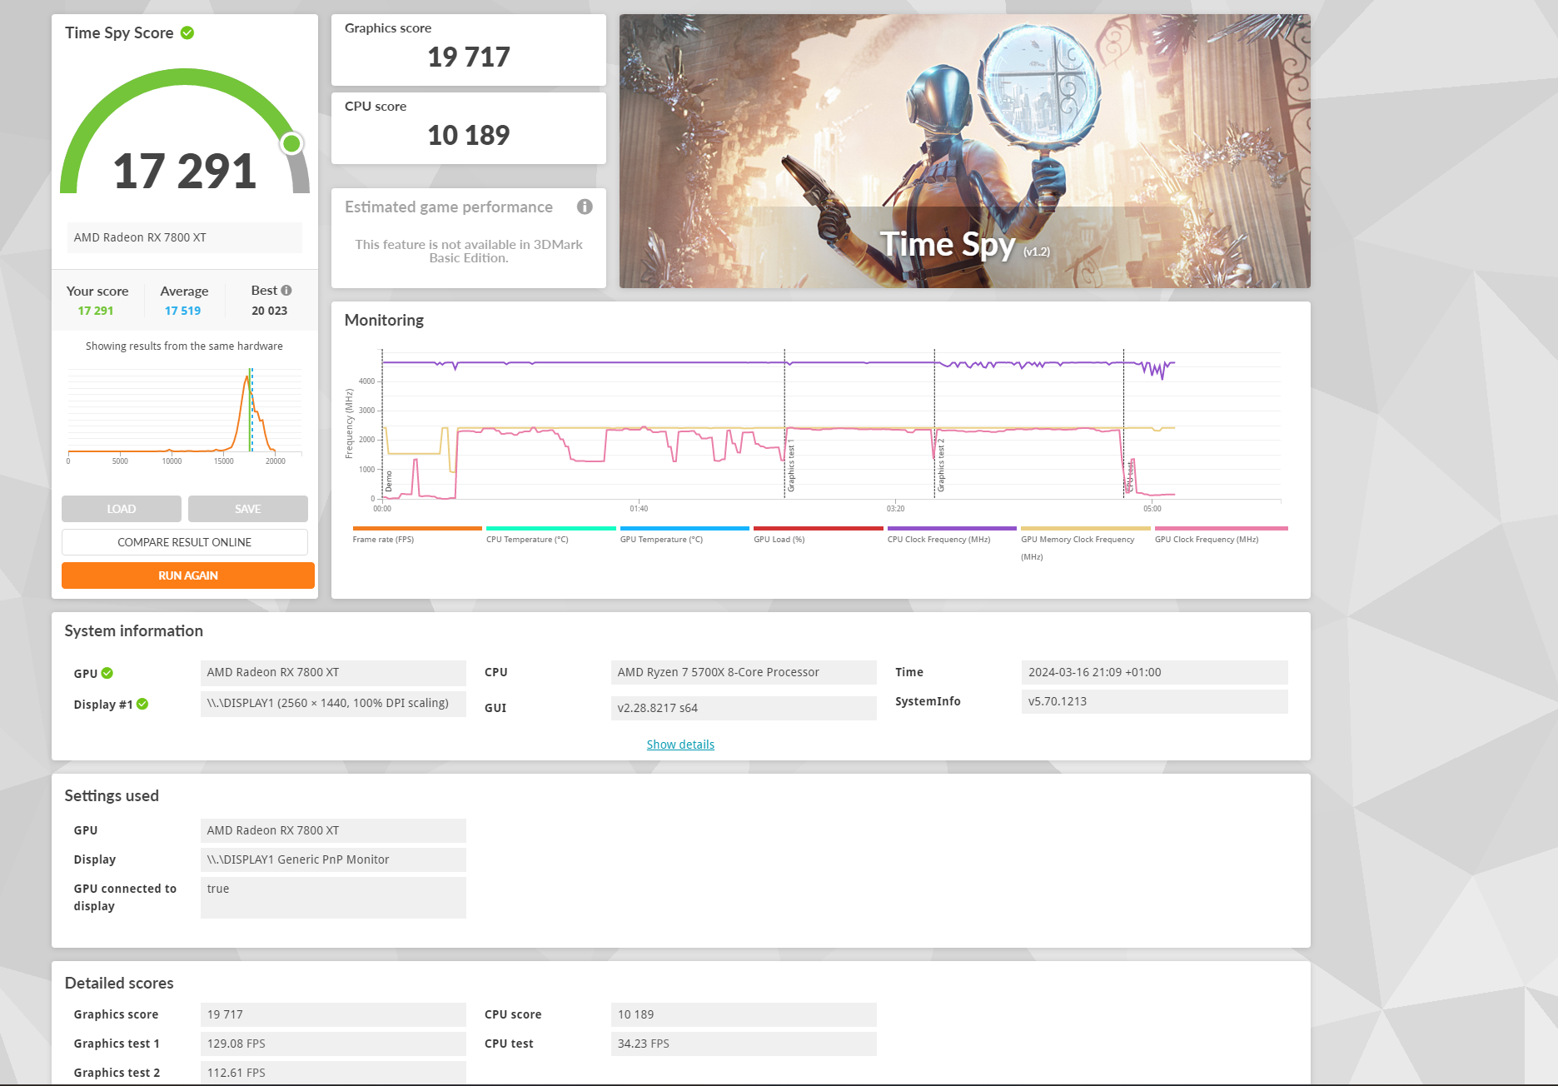Start the benchmark with RUN AGAIN
The width and height of the screenshot is (1558, 1086).
coord(188,575)
